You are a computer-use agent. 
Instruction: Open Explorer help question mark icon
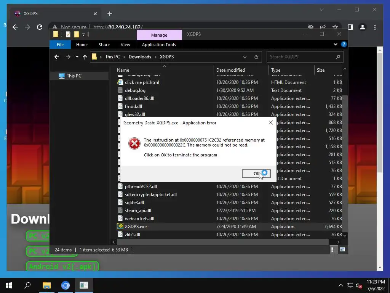coord(344,44)
